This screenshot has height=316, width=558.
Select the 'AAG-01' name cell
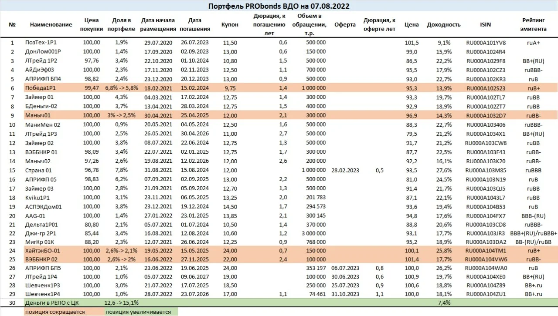point(34,216)
